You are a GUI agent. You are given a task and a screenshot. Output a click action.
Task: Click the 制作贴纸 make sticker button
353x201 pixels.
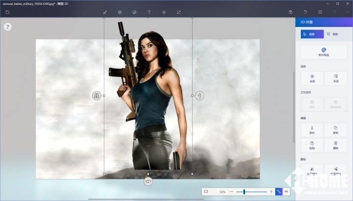pos(324,52)
